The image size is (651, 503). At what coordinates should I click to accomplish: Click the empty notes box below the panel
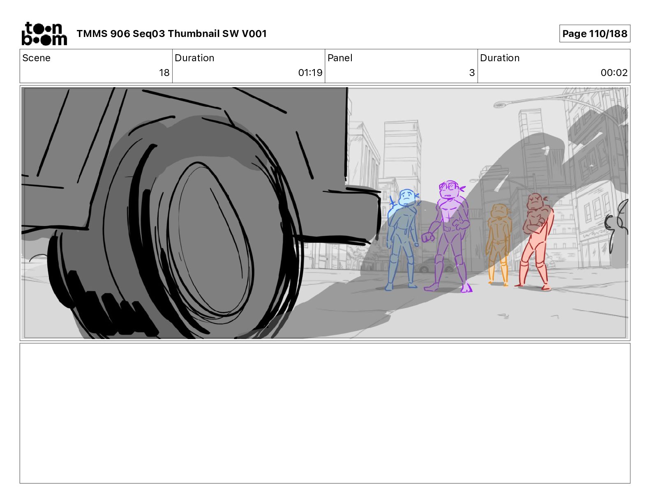click(x=325, y=413)
